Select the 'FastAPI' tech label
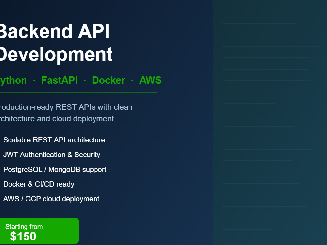327x245 pixels. [x=60, y=80]
